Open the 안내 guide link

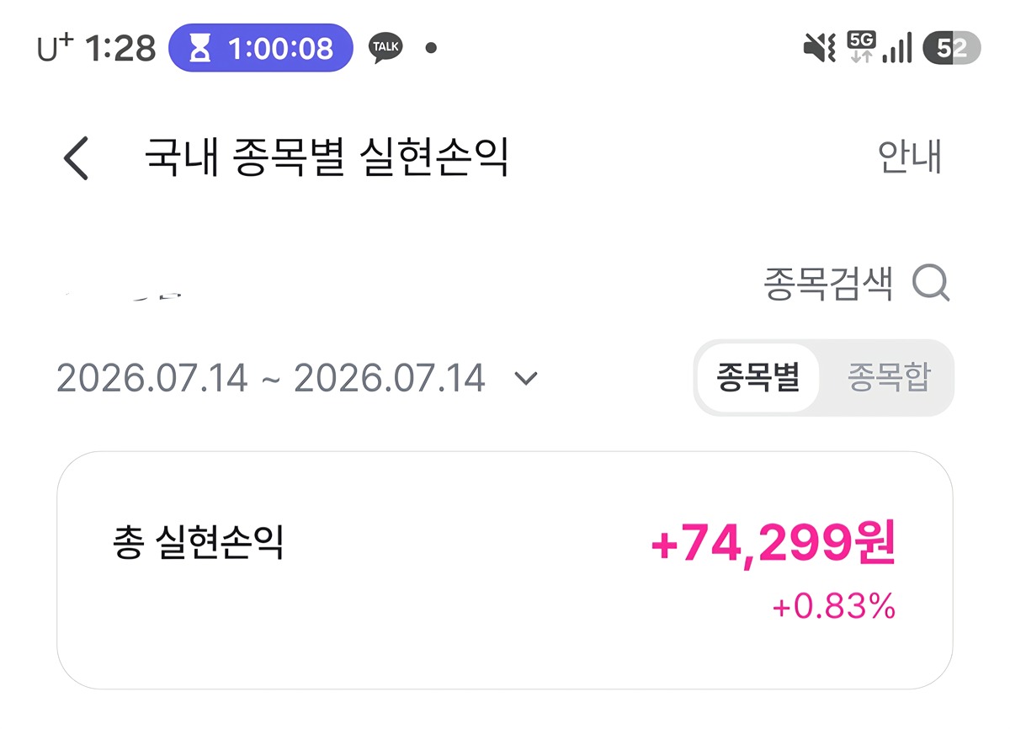[909, 157]
